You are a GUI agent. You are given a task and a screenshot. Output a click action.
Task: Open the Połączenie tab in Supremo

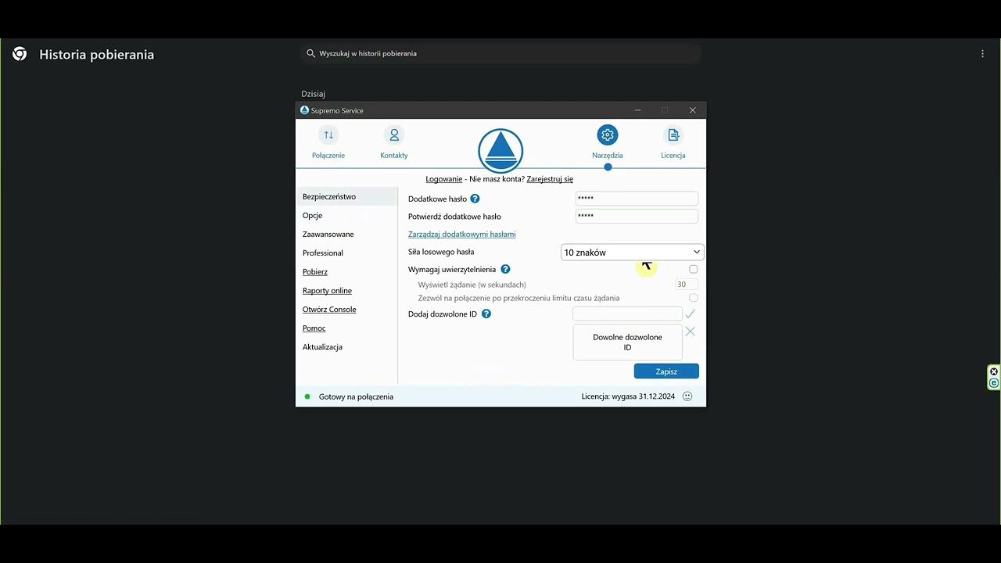click(328, 143)
